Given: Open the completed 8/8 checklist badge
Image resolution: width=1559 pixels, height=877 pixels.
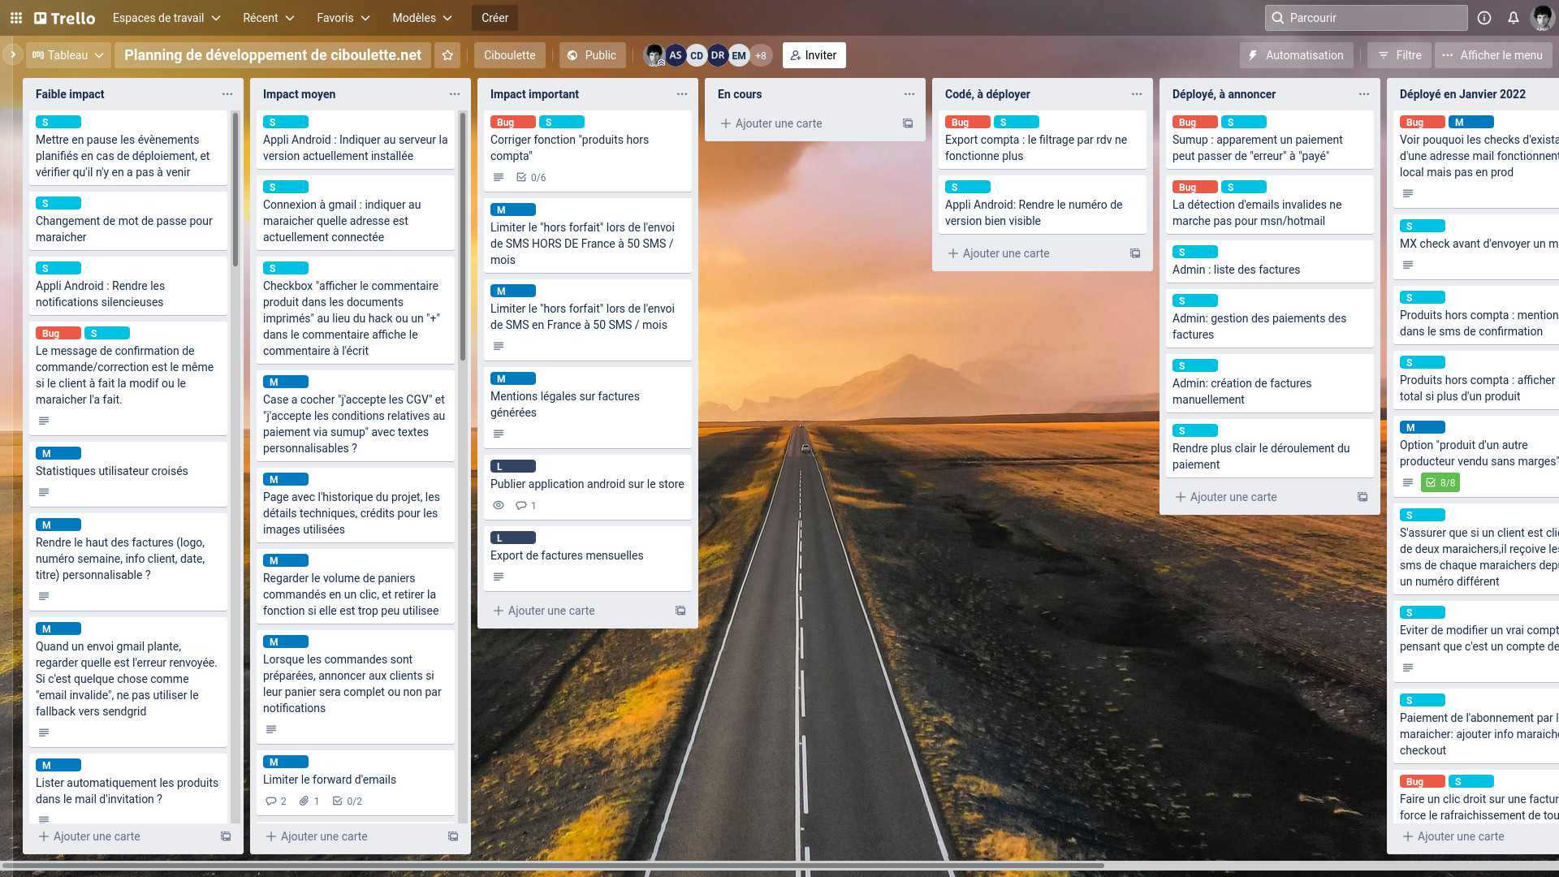Looking at the screenshot, I should coord(1440,482).
